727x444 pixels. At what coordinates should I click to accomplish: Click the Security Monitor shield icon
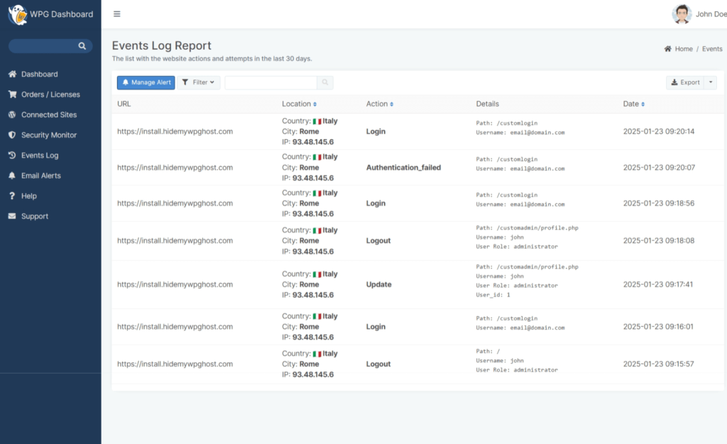(x=11, y=134)
